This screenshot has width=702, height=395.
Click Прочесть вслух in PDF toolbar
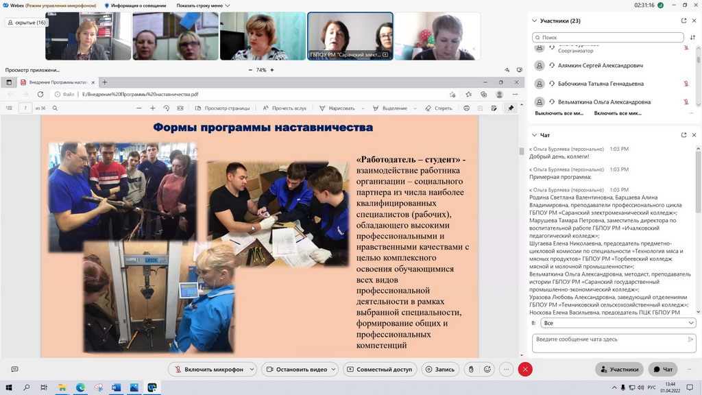pyautogui.click(x=285, y=108)
